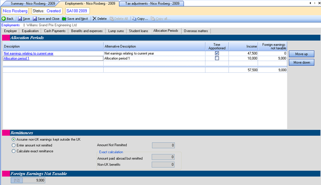Select Assume non-UK earnings kept outside UK
The image size is (321, 185).
[14, 140]
